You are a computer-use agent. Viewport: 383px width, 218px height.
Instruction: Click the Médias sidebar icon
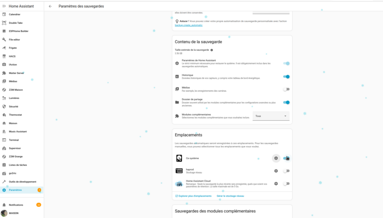[4, 81]
